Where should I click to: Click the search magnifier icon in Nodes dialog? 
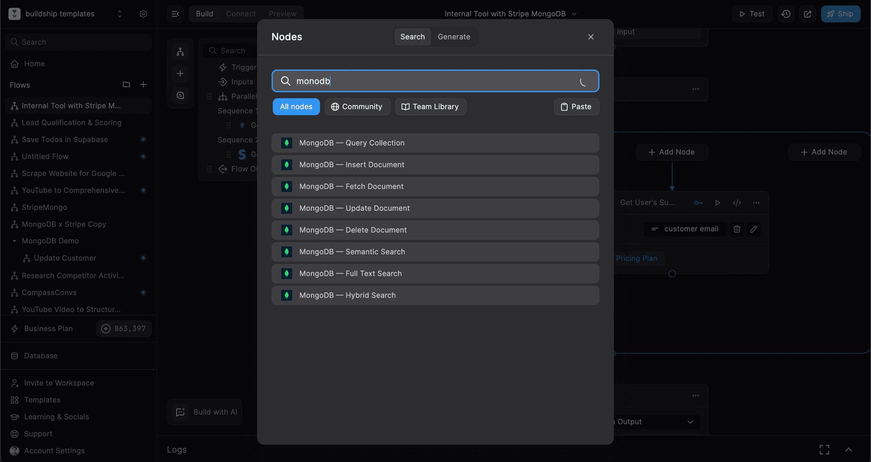(286, 81)
